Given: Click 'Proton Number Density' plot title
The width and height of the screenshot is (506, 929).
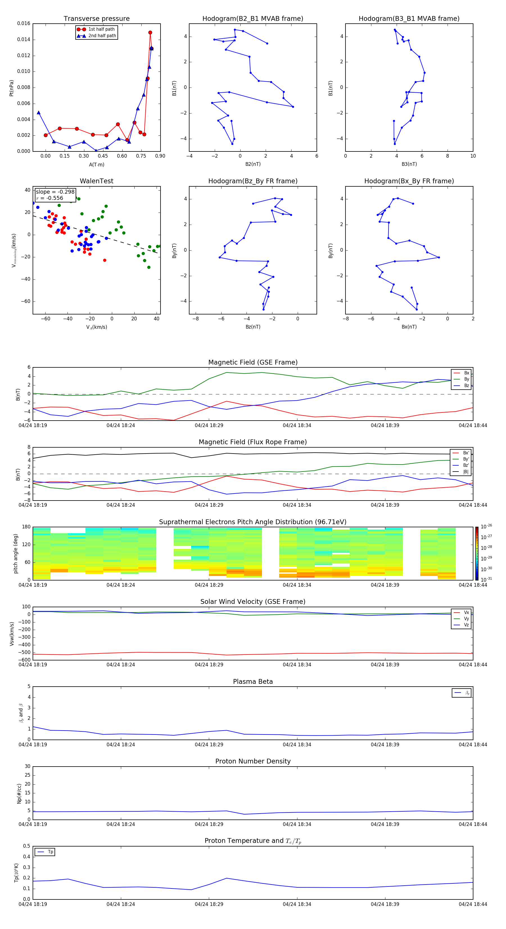Looking at the screenshot, I should coord(253,761).
